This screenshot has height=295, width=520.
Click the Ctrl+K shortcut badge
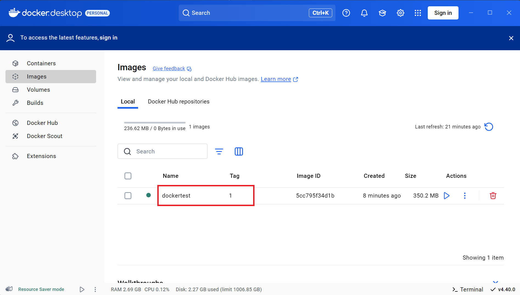(x=320, y=13)
